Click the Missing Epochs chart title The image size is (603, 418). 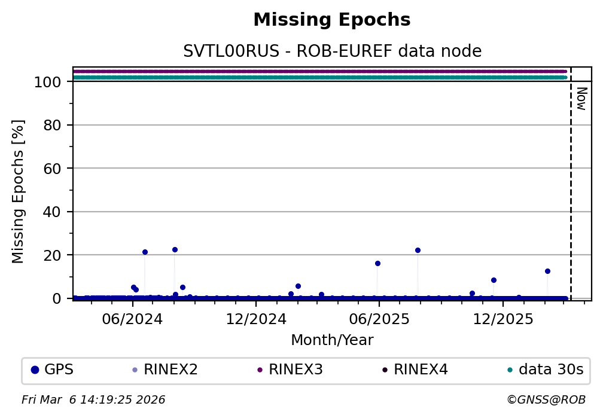[332, 20]
